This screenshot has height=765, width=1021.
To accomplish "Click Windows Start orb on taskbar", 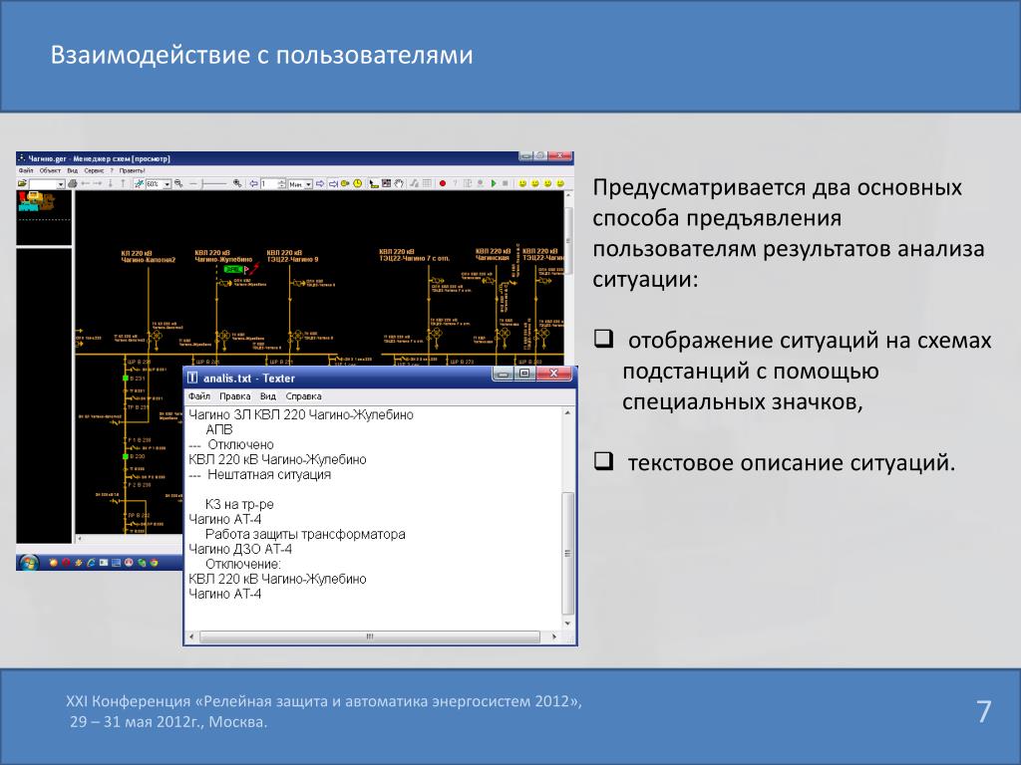I will click(29, 563).
